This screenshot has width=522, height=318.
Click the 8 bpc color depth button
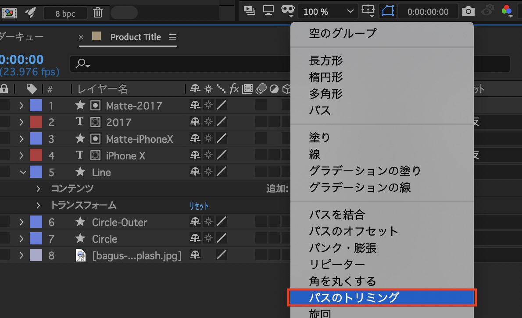click(65, 13)
